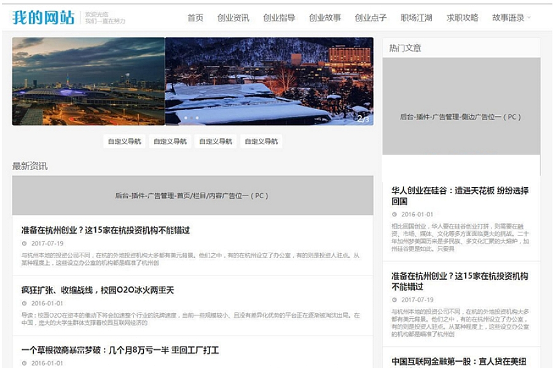Click the first 自定义导航 button
Viewport: 553px width, 368px height.
[x=125, y=142]
